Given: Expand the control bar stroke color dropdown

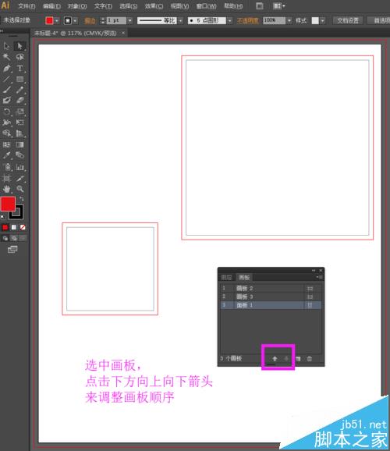Looking at the screenshot, I should (76, 21).
